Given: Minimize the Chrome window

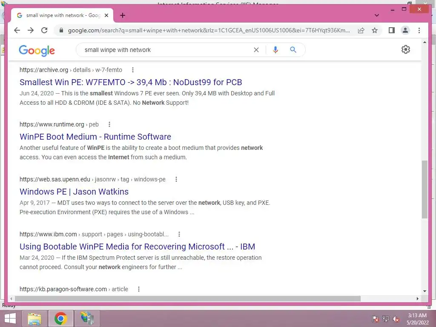Looking at the screenshot, I should tap(392, 9).
